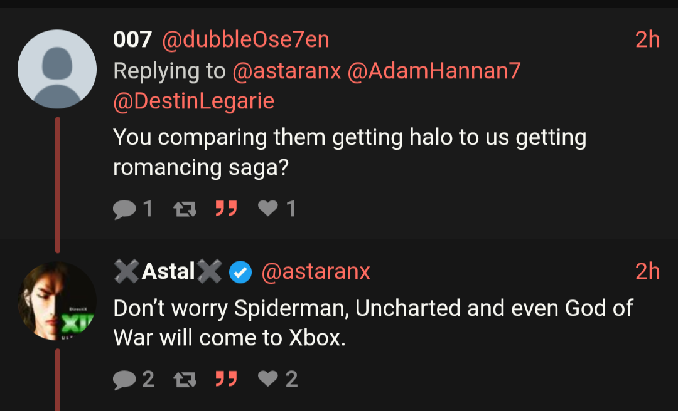Click the 2h timestamp on 007's tweet
Viewport: 678px width, 411px height.
click(x=647, y=40)
